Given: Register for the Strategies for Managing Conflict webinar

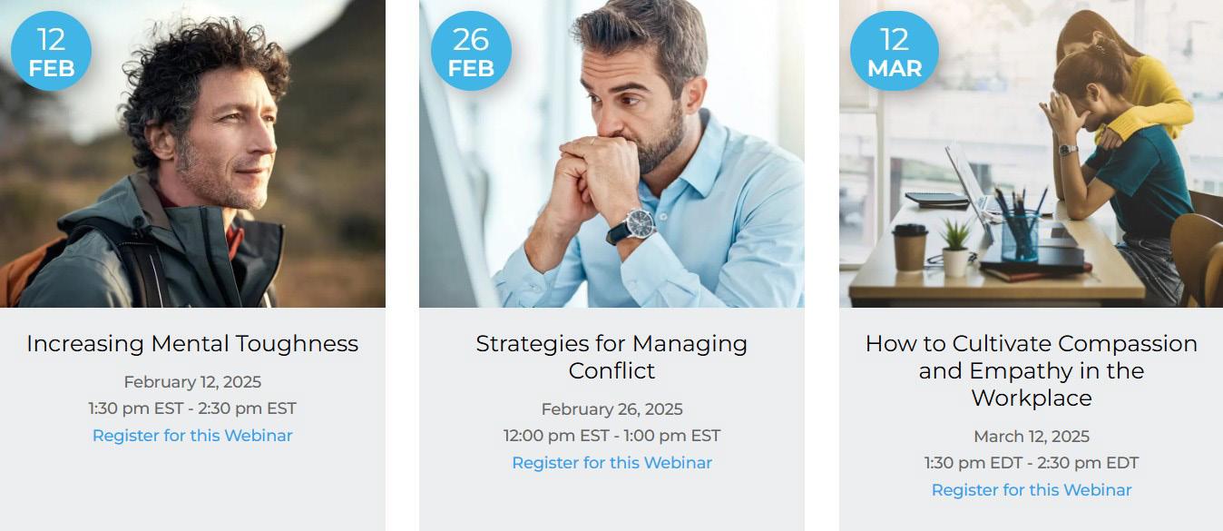Looking at the screenshot, I should [611, 463].
